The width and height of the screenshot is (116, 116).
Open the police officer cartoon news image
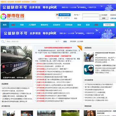tap(89, 70)
